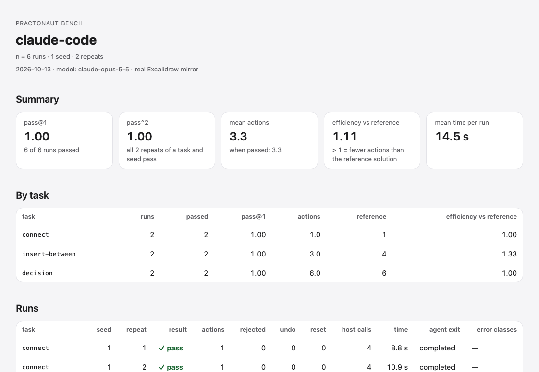Click insert-between reference value 4
This screenshot has width=539, height=372.
coord(384,254)
